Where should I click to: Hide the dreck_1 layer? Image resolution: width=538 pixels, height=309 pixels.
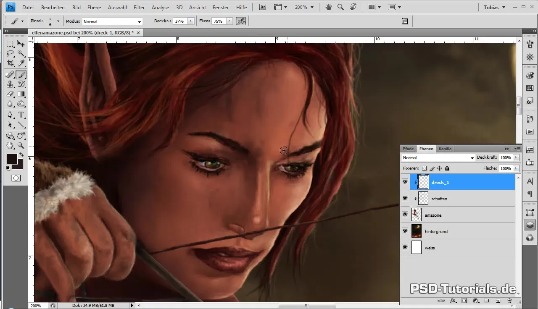405,182
